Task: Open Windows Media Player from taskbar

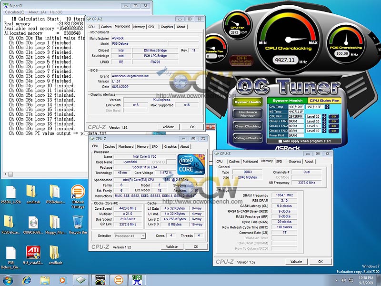Action: 64,279
